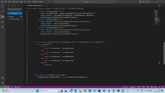Open the Run menu
Viewport: 165px width, 93px height.
click(29, 2)
